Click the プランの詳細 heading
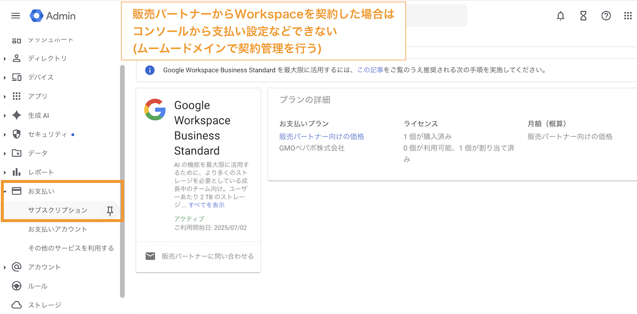 305,100
